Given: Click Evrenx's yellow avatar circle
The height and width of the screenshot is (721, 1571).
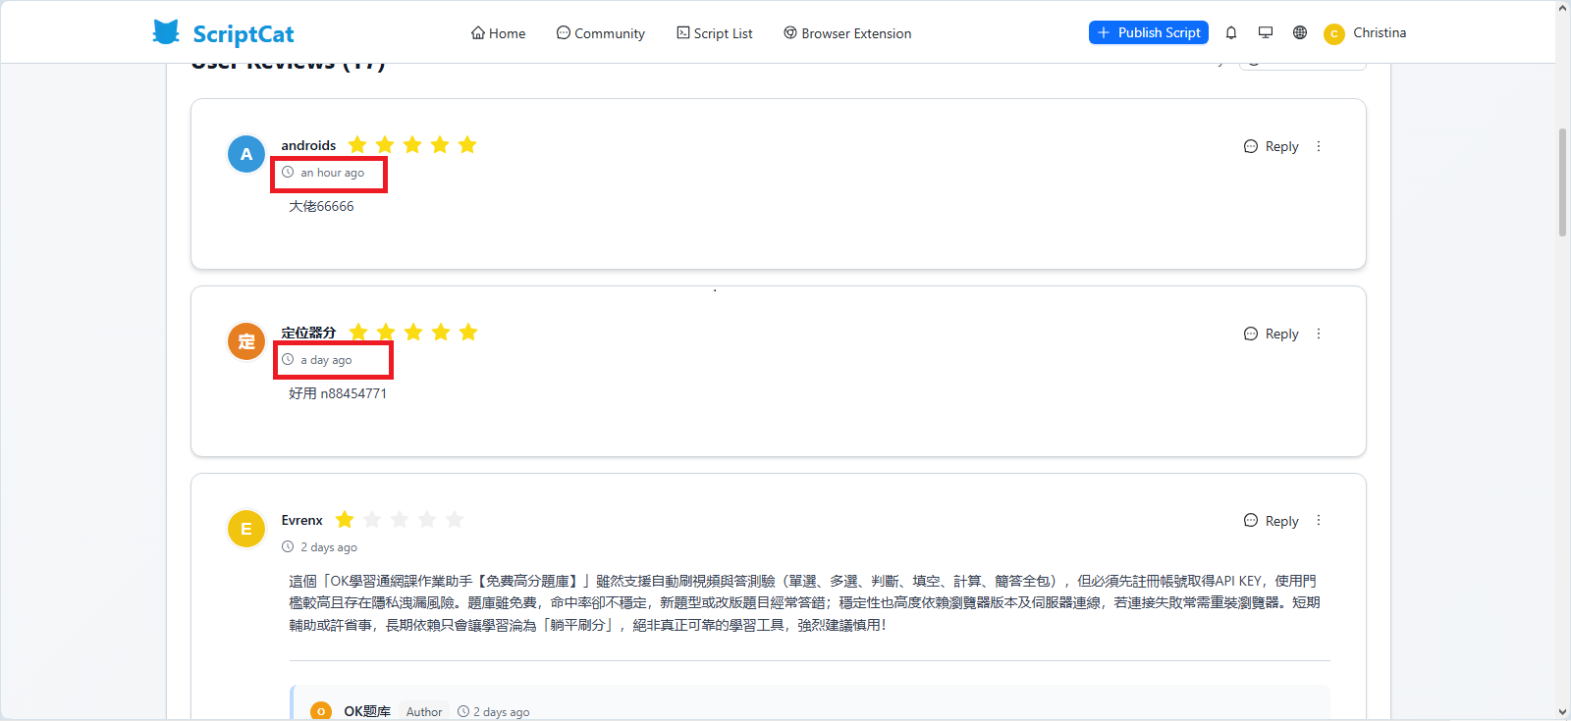Looking at the screenshot, I should 246,529.
